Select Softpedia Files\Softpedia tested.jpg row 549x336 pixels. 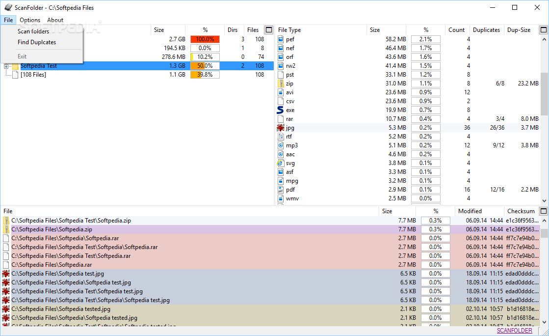270,309
